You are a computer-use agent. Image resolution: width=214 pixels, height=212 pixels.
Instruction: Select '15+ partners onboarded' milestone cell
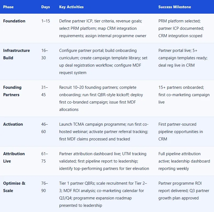tap(184, 95)
